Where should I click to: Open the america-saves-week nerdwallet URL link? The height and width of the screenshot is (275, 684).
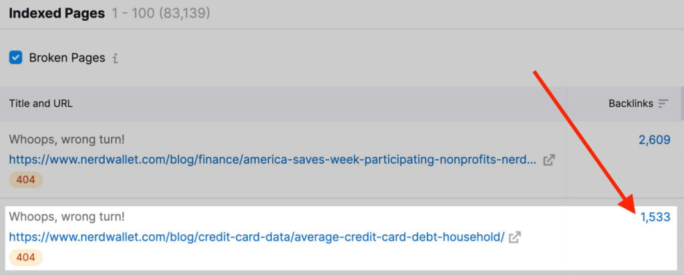(x=272, y=160)
